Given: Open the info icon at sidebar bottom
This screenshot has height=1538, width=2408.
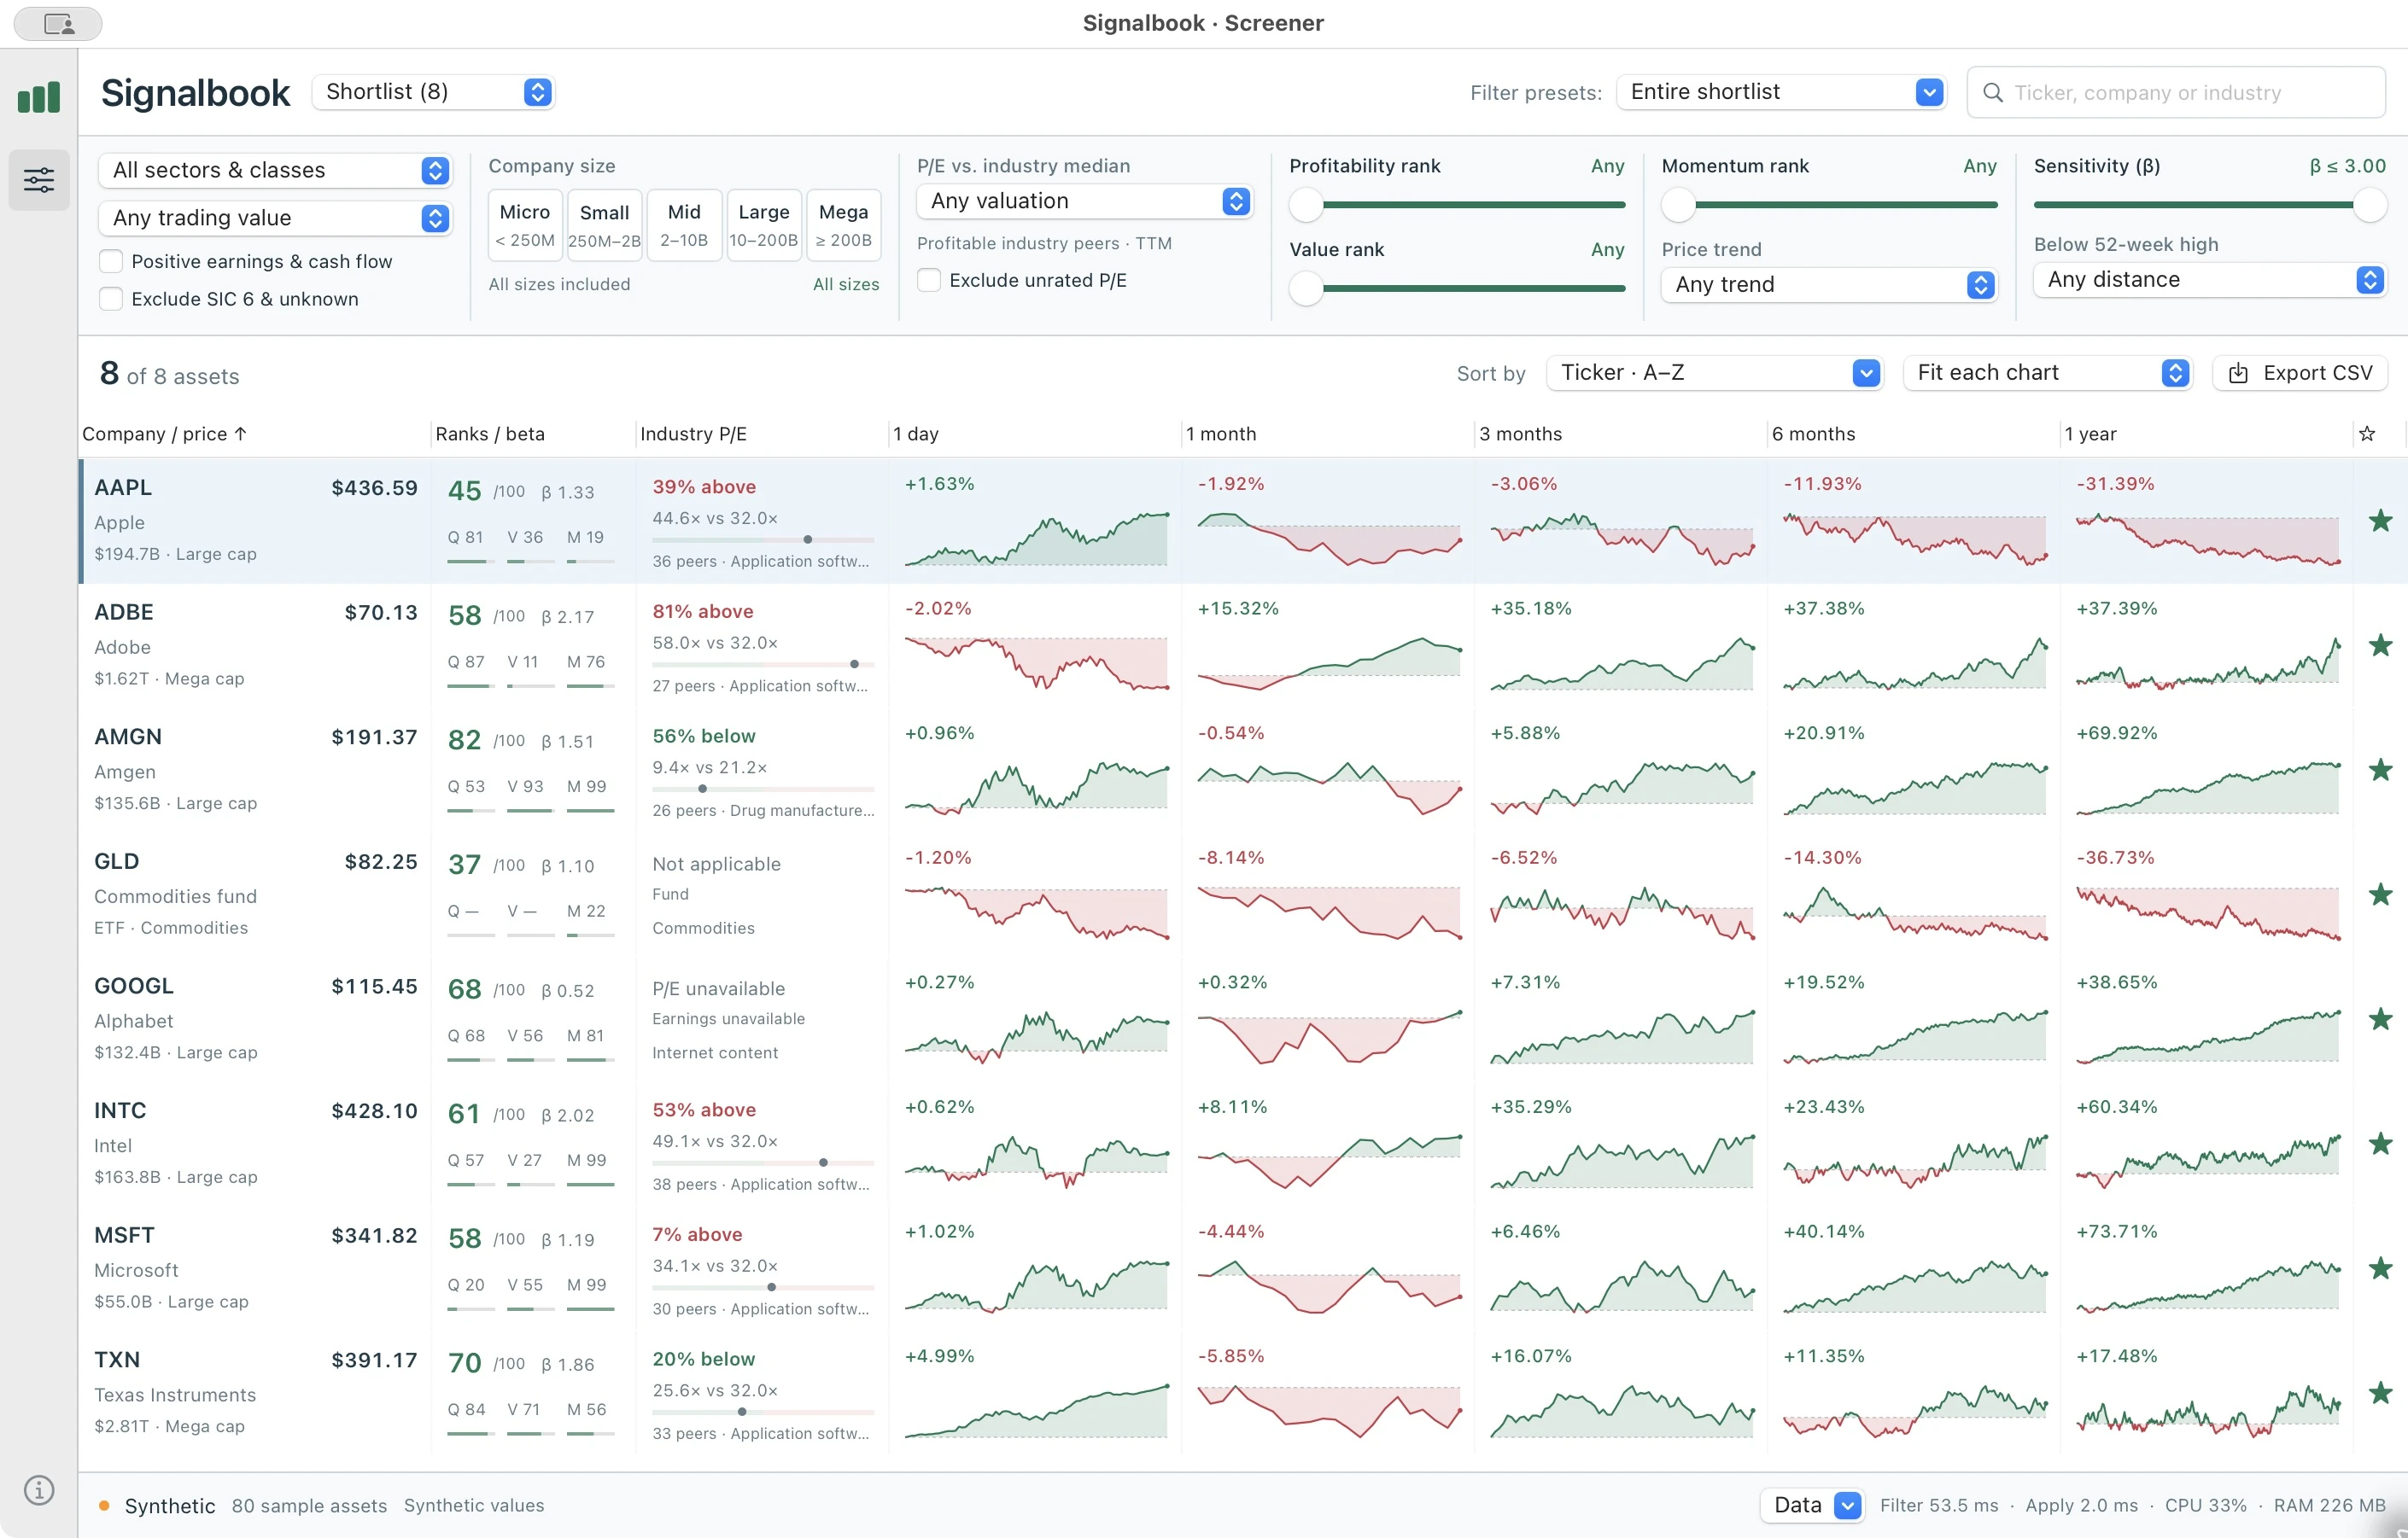Looking at the screenshot, I should 39,1490.
